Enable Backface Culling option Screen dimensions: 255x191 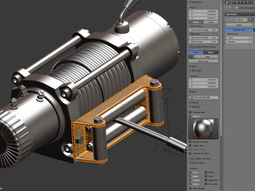point(190,142)
